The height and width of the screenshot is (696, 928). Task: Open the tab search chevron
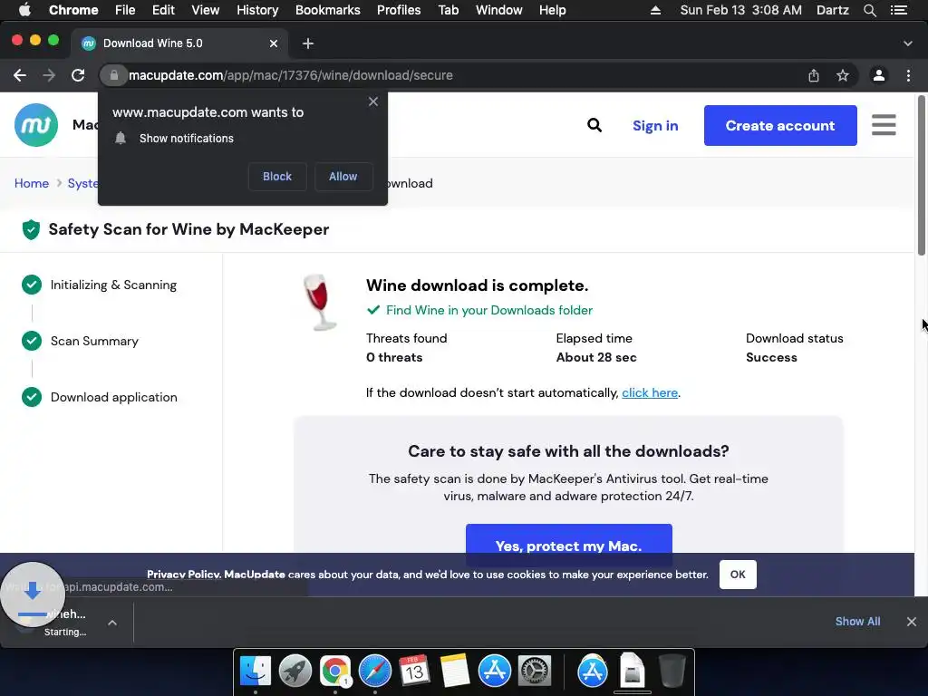908,43
